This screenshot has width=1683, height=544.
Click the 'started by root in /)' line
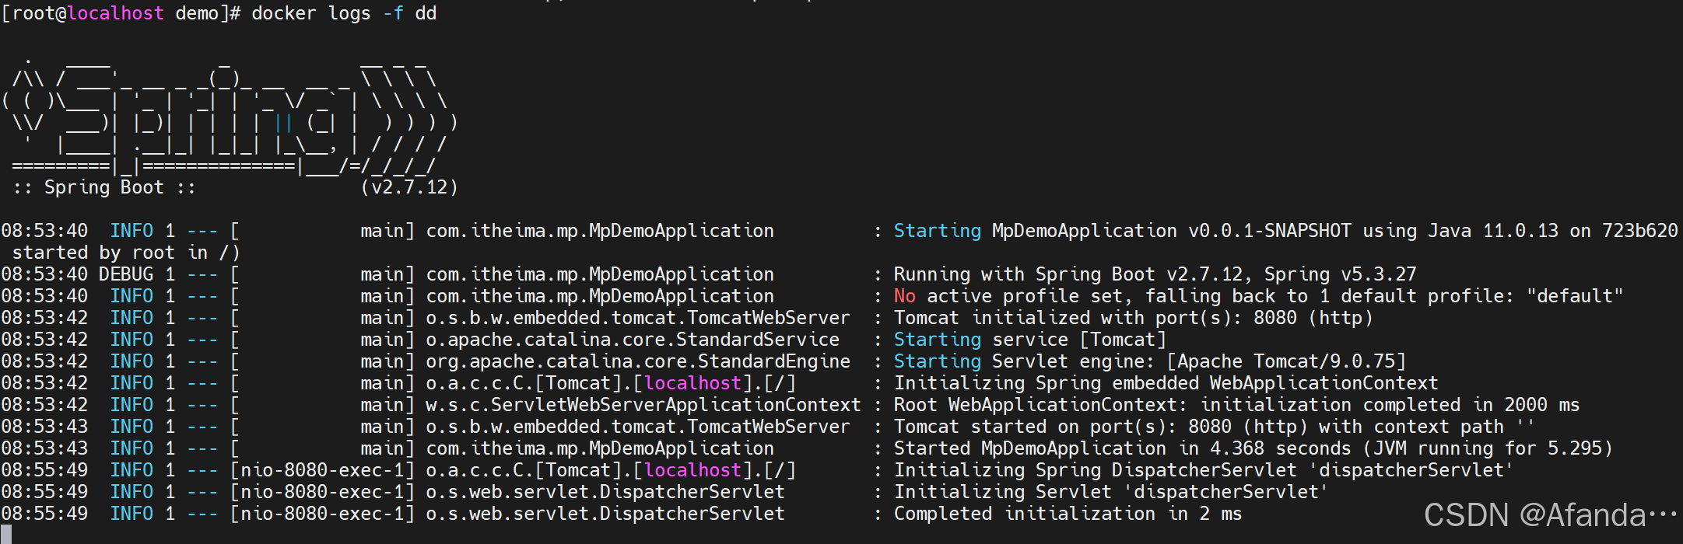126,253
